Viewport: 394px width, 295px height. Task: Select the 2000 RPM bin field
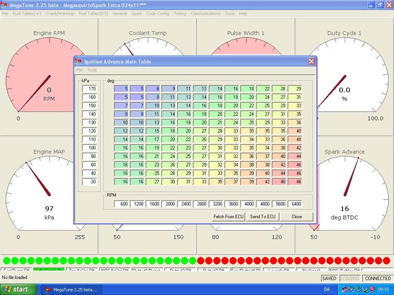(169, 204)
